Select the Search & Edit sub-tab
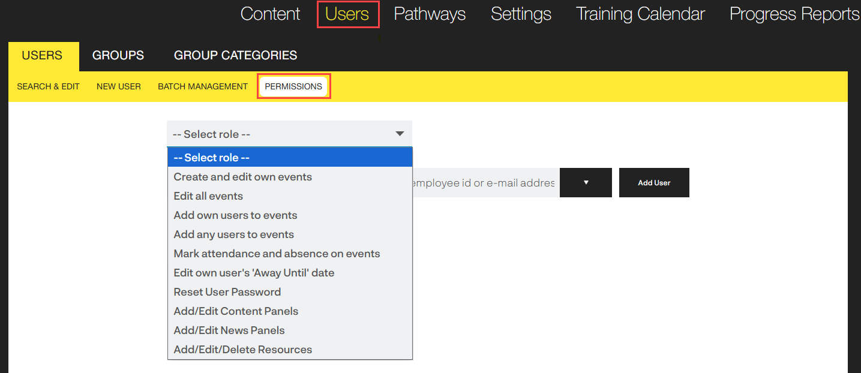Screen dimensions: 861x373 pyautogui.click(x=48, y=86)
